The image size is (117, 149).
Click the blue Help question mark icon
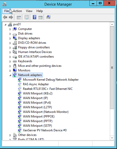pos(34,17)
